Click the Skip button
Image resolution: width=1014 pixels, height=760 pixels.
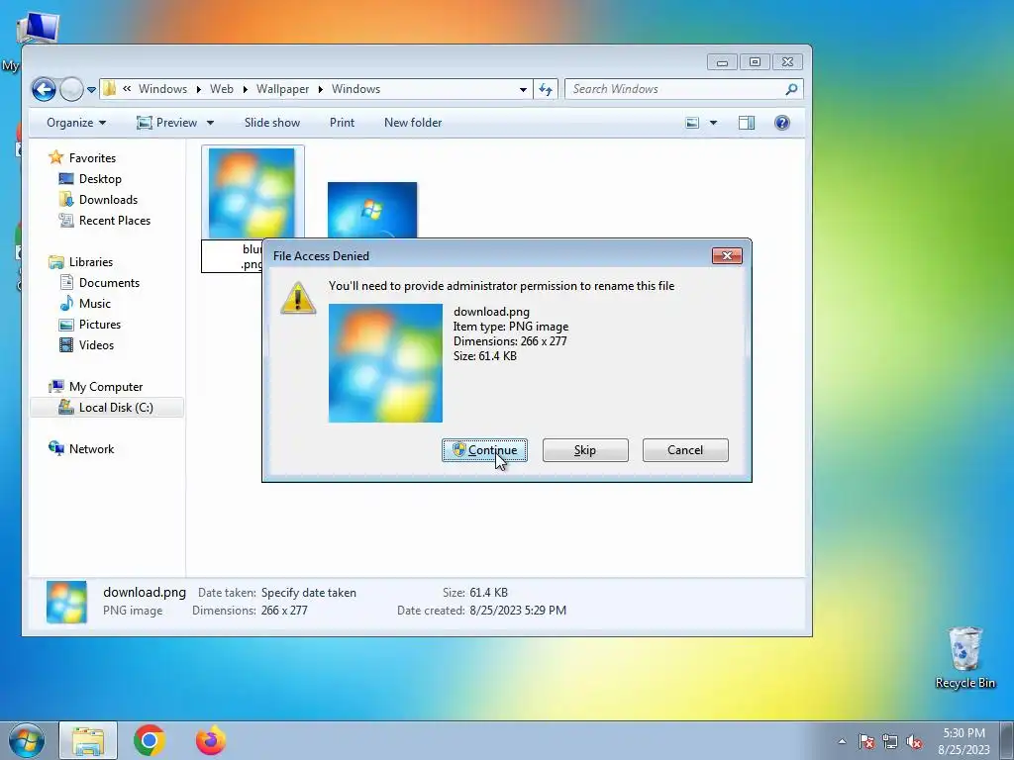tap(585, 450)
